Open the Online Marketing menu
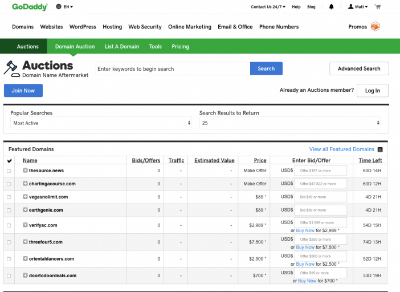The width and height of the screenshot is (400, 292). tap(190, 27)
